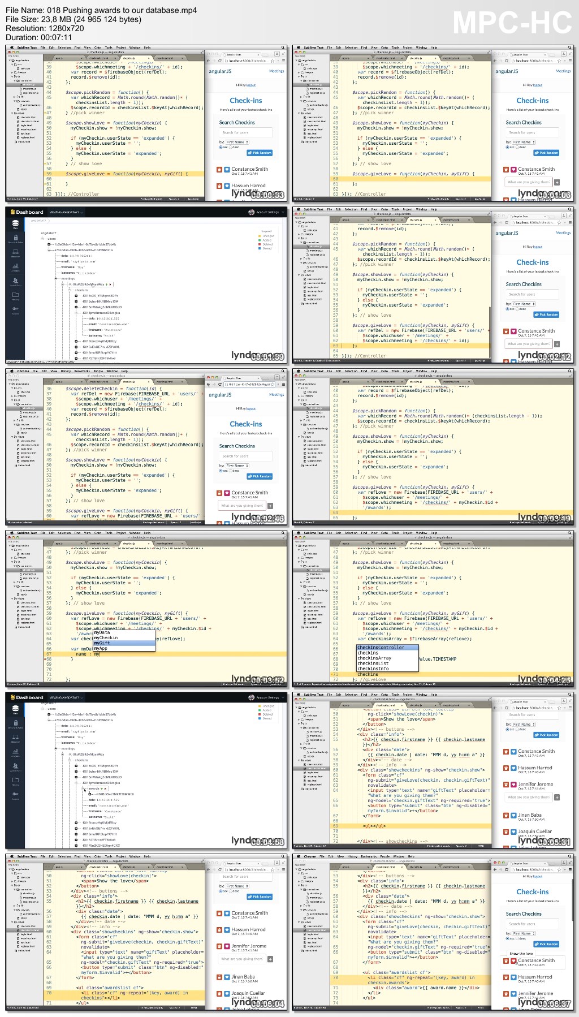Open First Name dropdown in 00:06:37 frame
The height and width of the screenshot is (1017, 579).
(524, 933)
